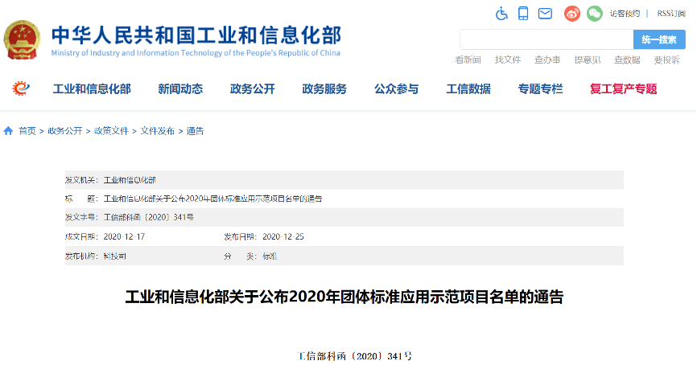The height and width of the screenshot is (365, 697).
Task: Open the 政务服务 nav menu
Action: click(x=324, y=88)
